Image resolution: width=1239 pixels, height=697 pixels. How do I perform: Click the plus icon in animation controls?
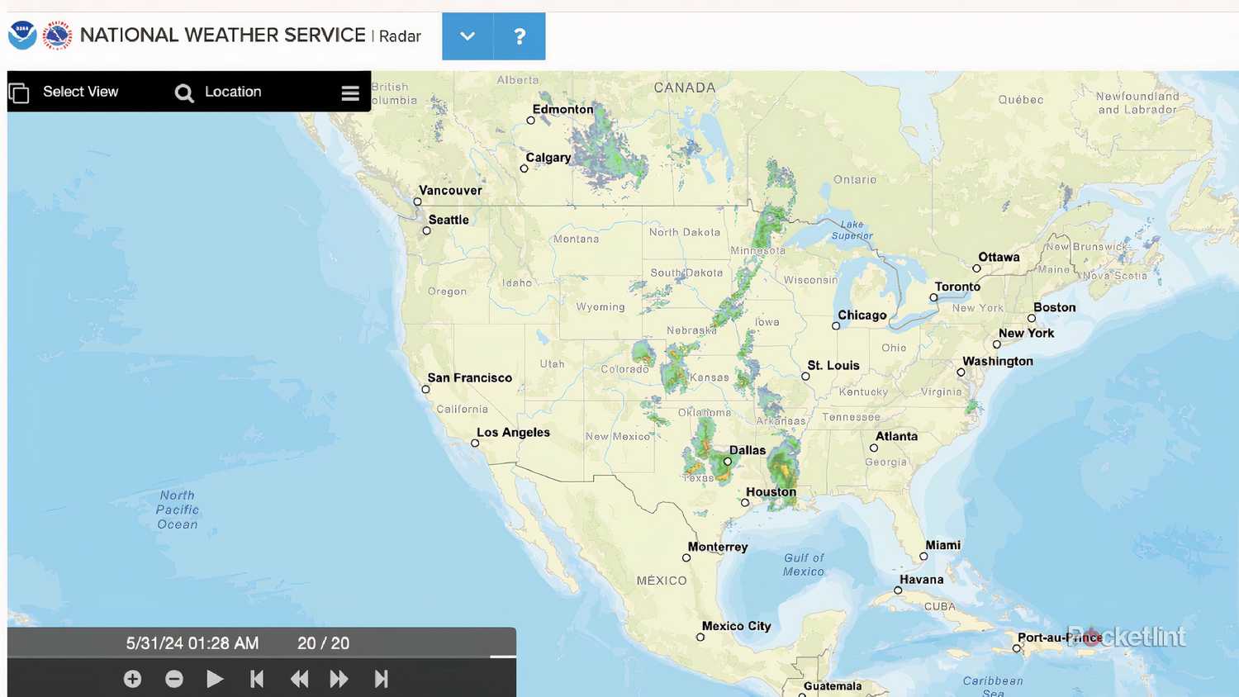click(x=132, y=678)
